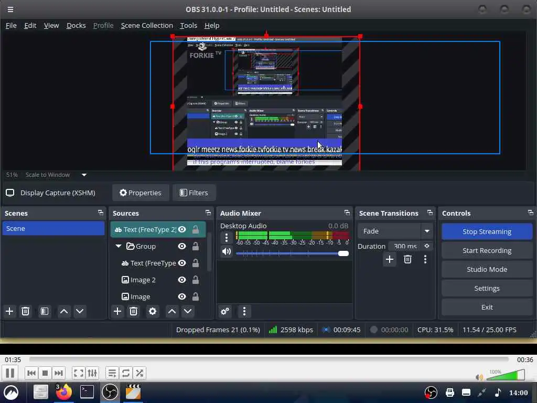Open the Tools menu
The height and width of the screenshot is (403, 537).
click(x=189, y=25)
